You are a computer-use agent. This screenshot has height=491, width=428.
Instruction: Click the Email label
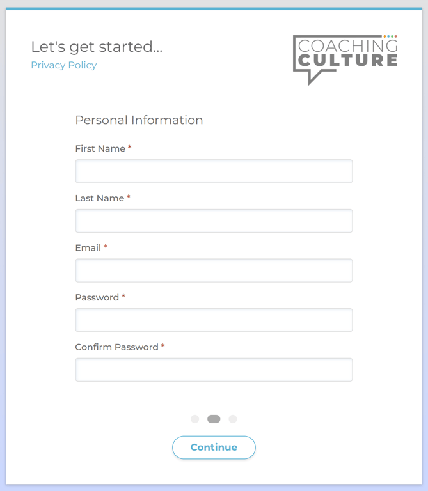coord(88,248)
